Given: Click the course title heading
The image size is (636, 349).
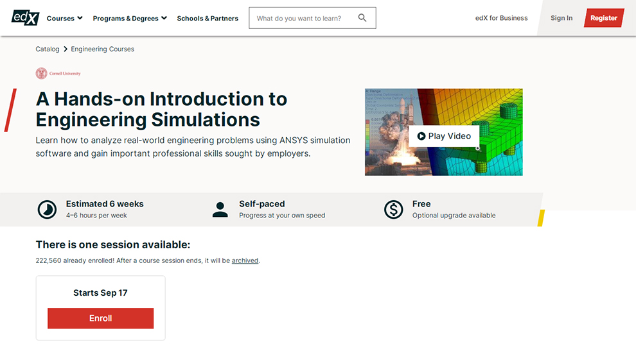Looking at the screenshot, I should [x=161, y=109].
